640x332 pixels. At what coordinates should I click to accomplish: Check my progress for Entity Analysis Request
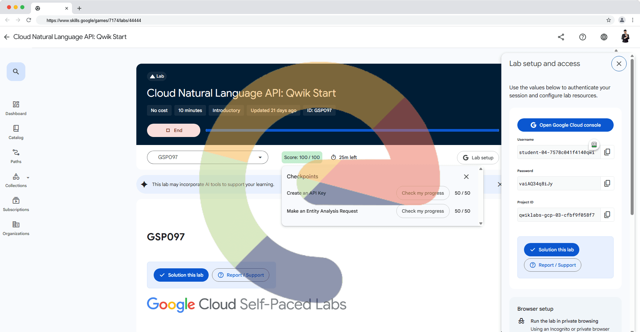(423, 211)
